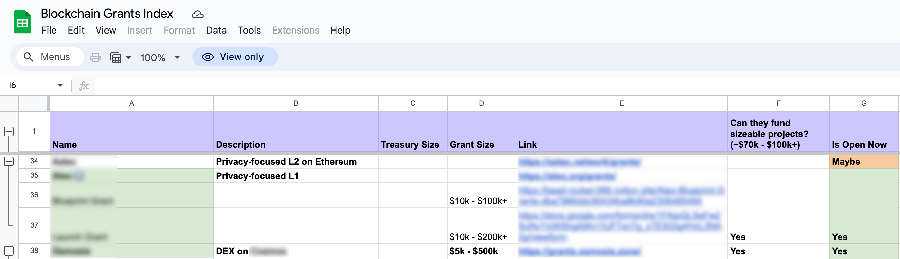Open the Name box cell dropdown arrow
Image resolution: width=900 pixels, height=259 pixels.
pos(60,85)
